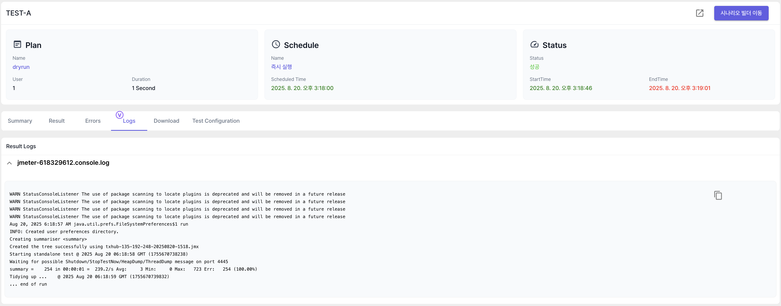Viewport: 781px width, 306px height.
Task: Switch to the Summary tab
Action: 20,121
